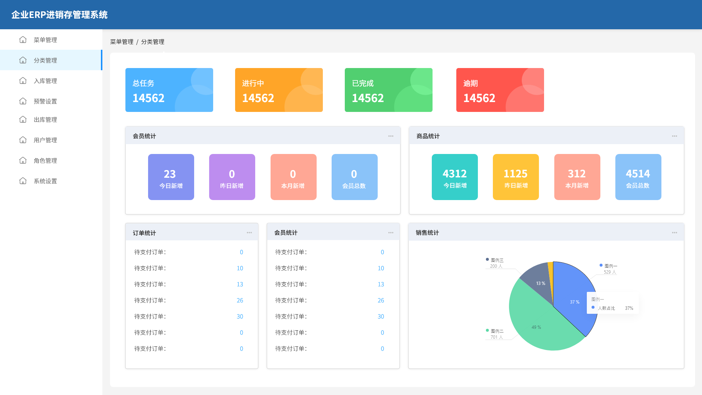Click the value 30 in 订单统计 list

tap(240, 316)
